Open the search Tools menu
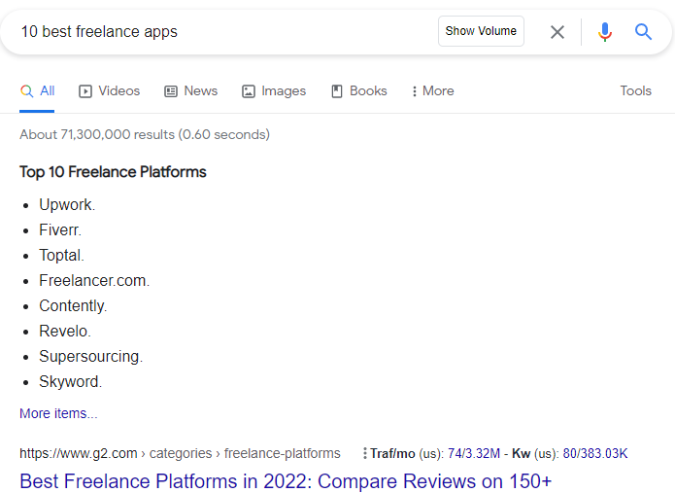The width and height of the screenshot is (675, 493). 635,91
